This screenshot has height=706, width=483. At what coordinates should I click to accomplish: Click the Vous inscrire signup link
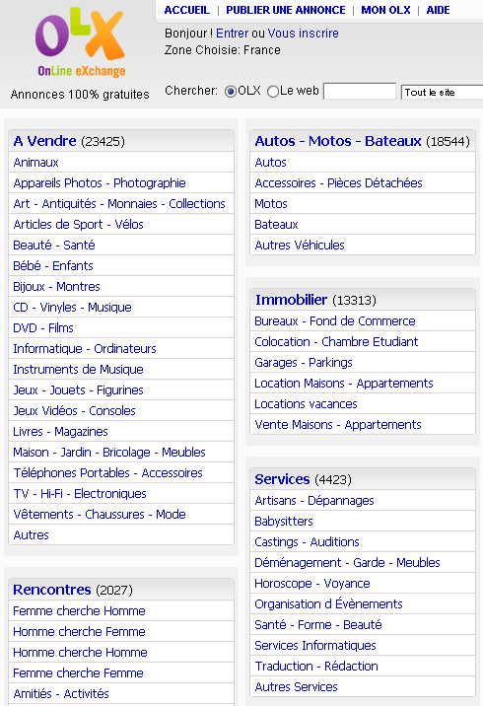click(303, 34)
